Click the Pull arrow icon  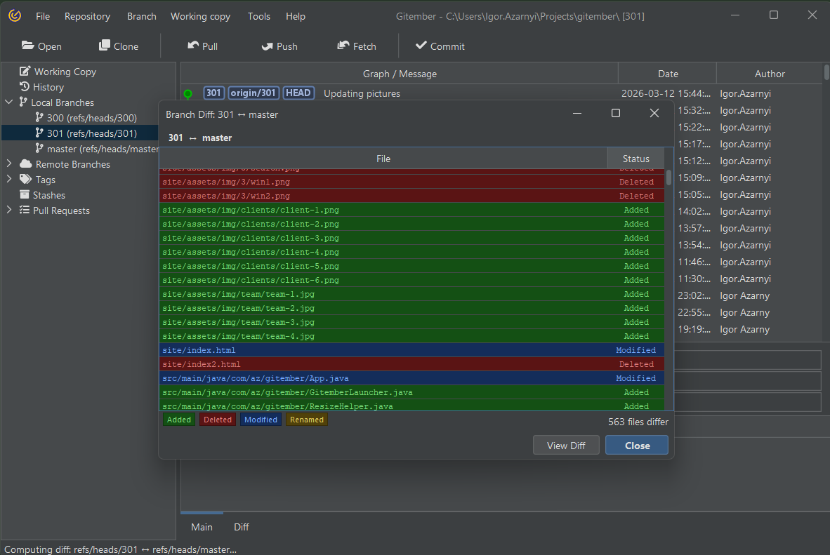193,46
